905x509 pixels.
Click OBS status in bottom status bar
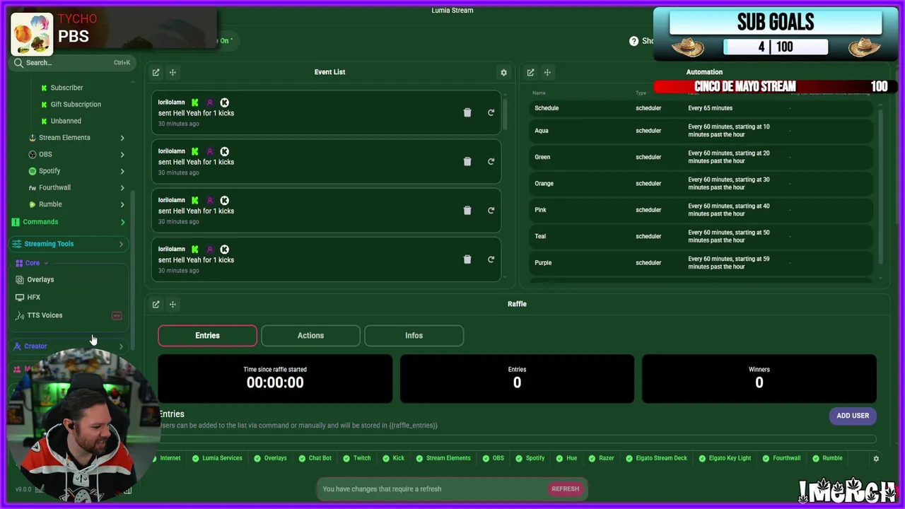[x=494, y=458]
